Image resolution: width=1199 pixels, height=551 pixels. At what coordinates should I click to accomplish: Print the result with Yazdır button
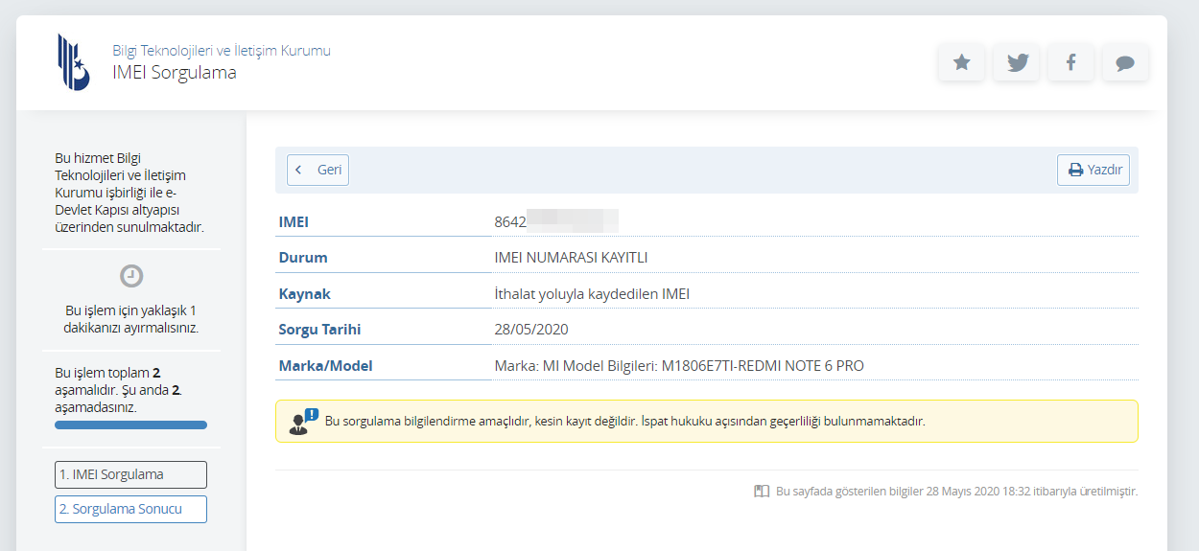pyautogui.click(x=1093, y=170)
